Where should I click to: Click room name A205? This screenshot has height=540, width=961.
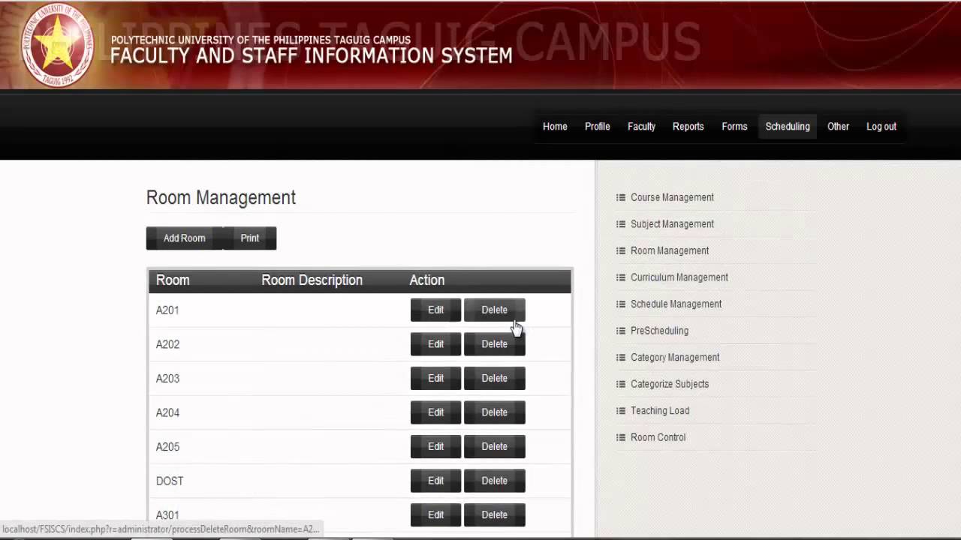(167, 446)
